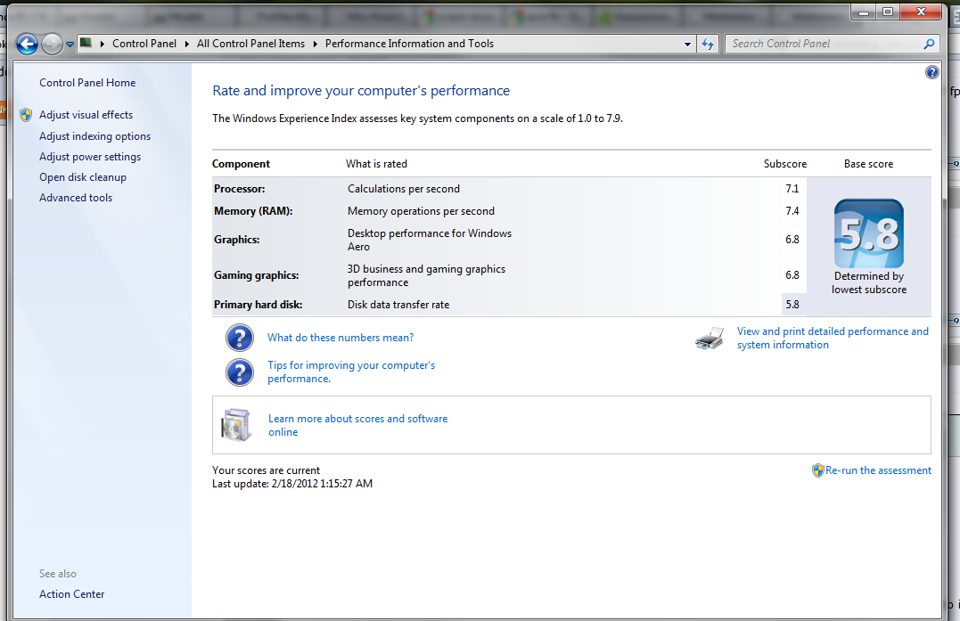Click Performance Information and Tools breadcrumb
This screenshot has height=621, width=960.
(409, 44)
